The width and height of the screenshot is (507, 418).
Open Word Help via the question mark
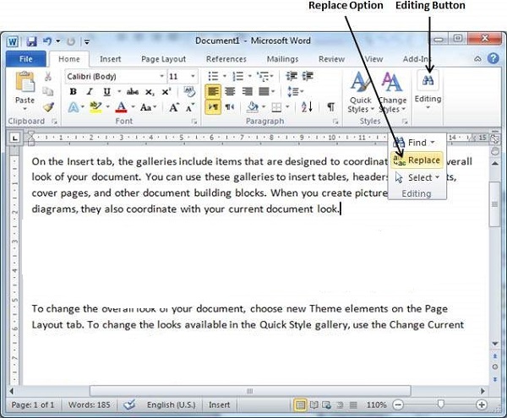tap(493, 58)
